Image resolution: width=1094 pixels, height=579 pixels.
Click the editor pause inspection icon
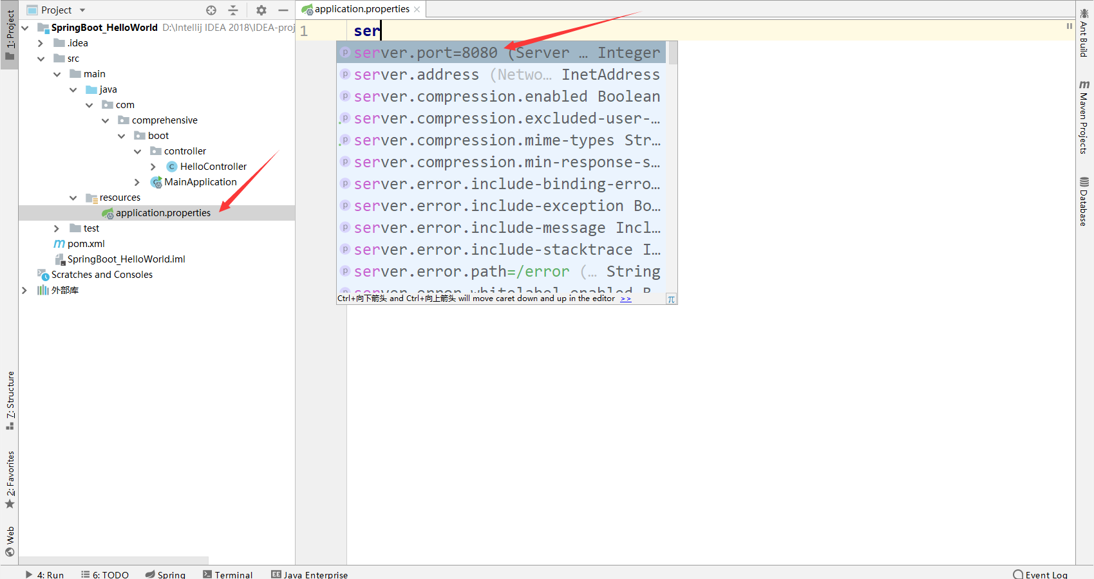(x=1069, y=26)
